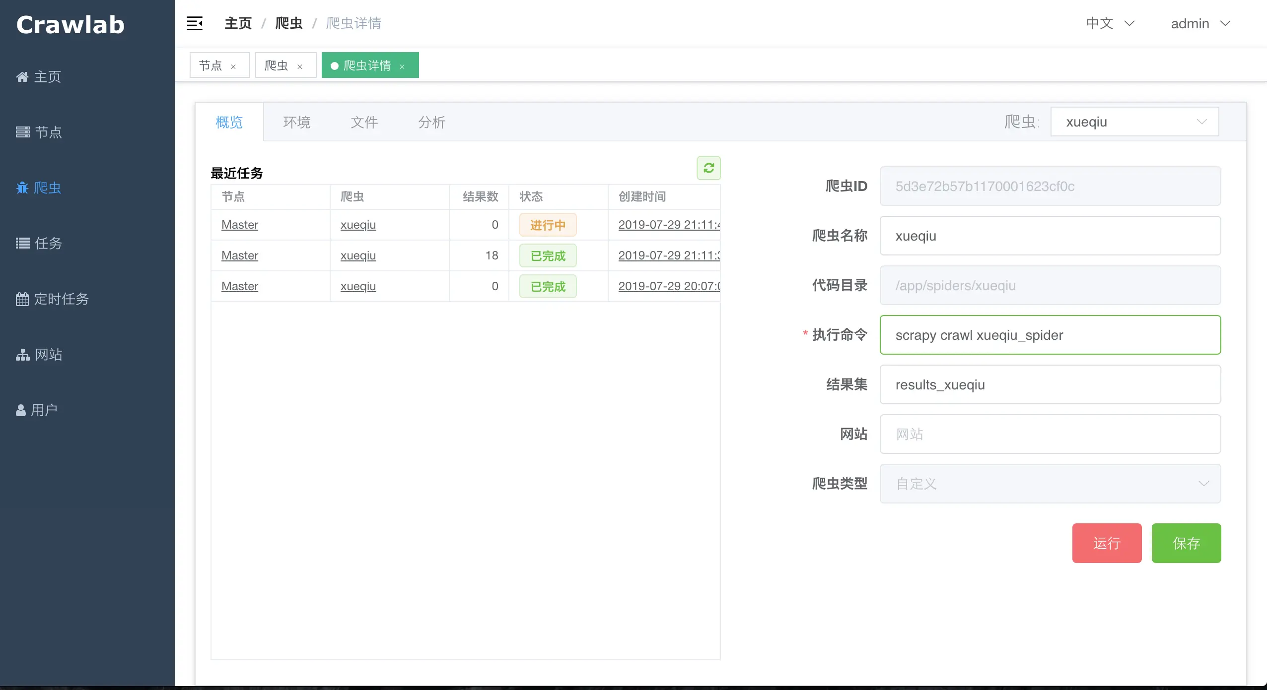Click the refresh icon above recent tasks
The height and width of the screenshot is (690, 1267).
pos(708,168)
